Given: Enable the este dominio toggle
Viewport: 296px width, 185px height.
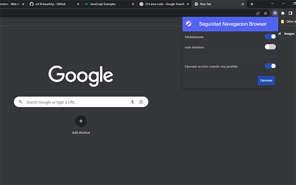Looking at the screenshot, I should (270, 47).
